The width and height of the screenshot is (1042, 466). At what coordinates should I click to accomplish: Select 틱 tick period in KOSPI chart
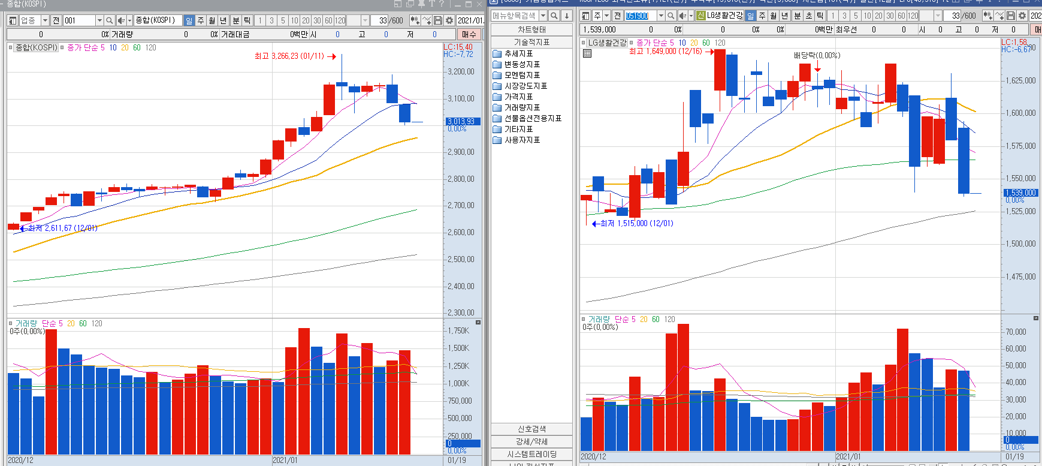coord(247,20)
